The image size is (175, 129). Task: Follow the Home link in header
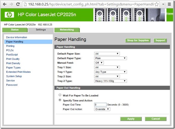(170, 14)
